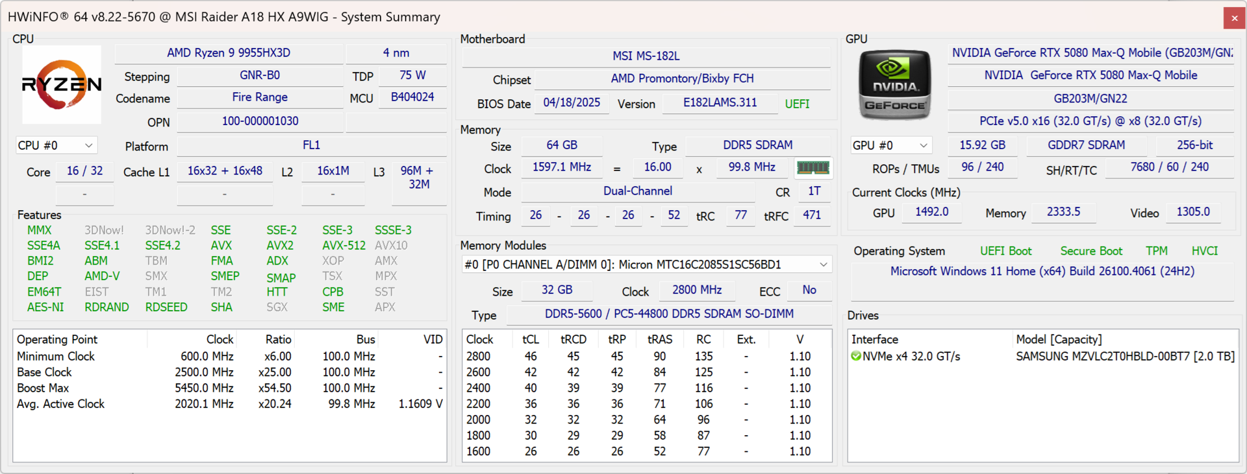This screenshot has width=1247, height=474.
Task: Select the 2800 clock row in timing table
Action: [x=478, y=357]
